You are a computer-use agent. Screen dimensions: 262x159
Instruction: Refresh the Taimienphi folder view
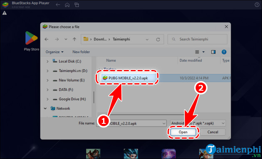click(x=158, y=39)
